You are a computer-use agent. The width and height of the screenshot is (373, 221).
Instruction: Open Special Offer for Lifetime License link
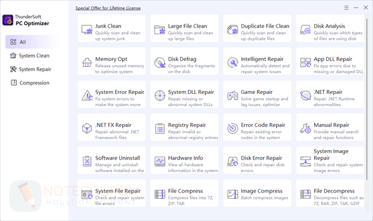pos(108,8)
